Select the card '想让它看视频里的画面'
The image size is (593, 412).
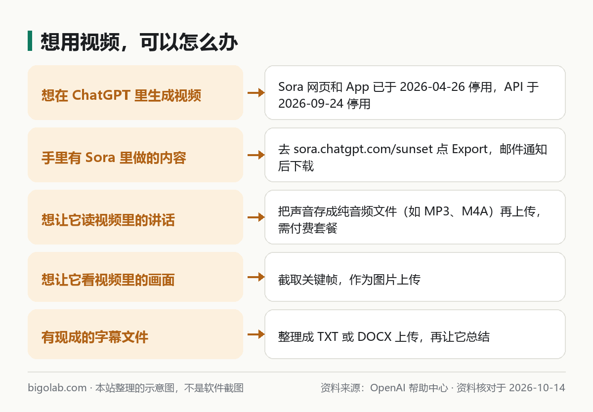[135, 277]
